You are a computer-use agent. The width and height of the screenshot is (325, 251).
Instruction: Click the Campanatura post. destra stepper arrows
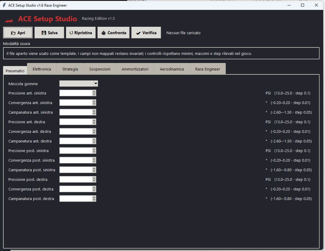click(x=94, y=199)
